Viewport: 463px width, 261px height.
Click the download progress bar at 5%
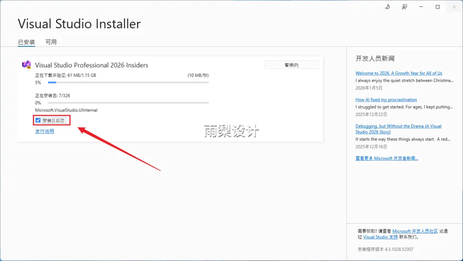128,82
